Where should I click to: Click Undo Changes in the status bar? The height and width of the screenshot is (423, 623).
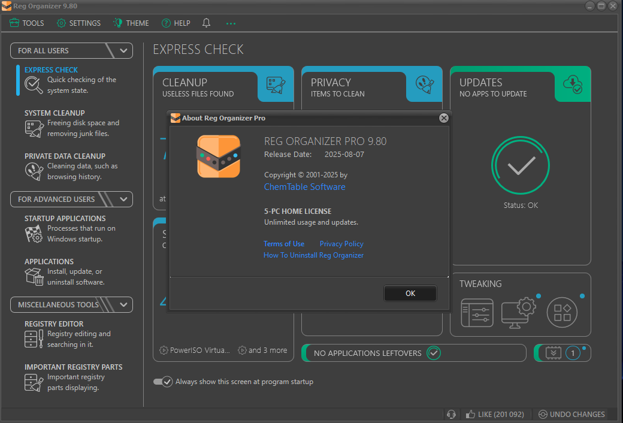pyautogui.click(x=571, y=414)
